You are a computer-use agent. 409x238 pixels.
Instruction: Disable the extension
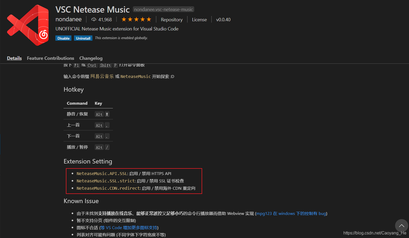(x=64, y=38)
